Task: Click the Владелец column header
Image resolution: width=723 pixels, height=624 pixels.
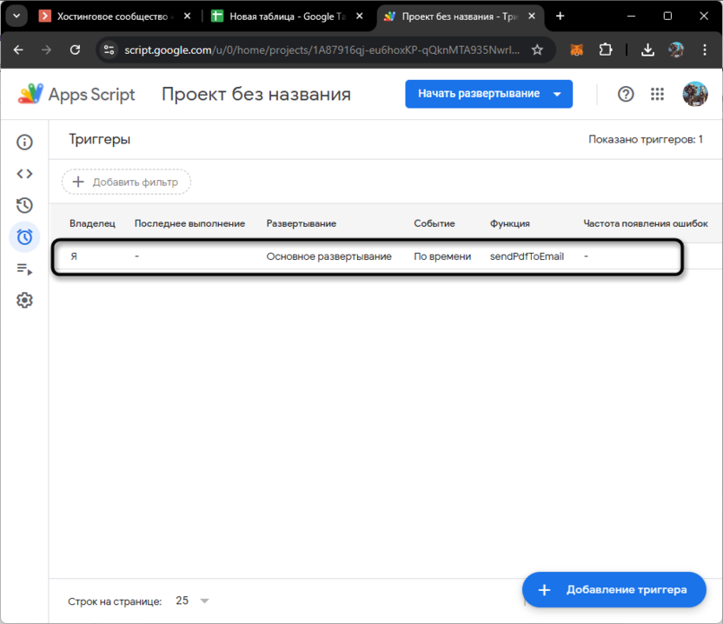Action: click(x=92, y=223)
